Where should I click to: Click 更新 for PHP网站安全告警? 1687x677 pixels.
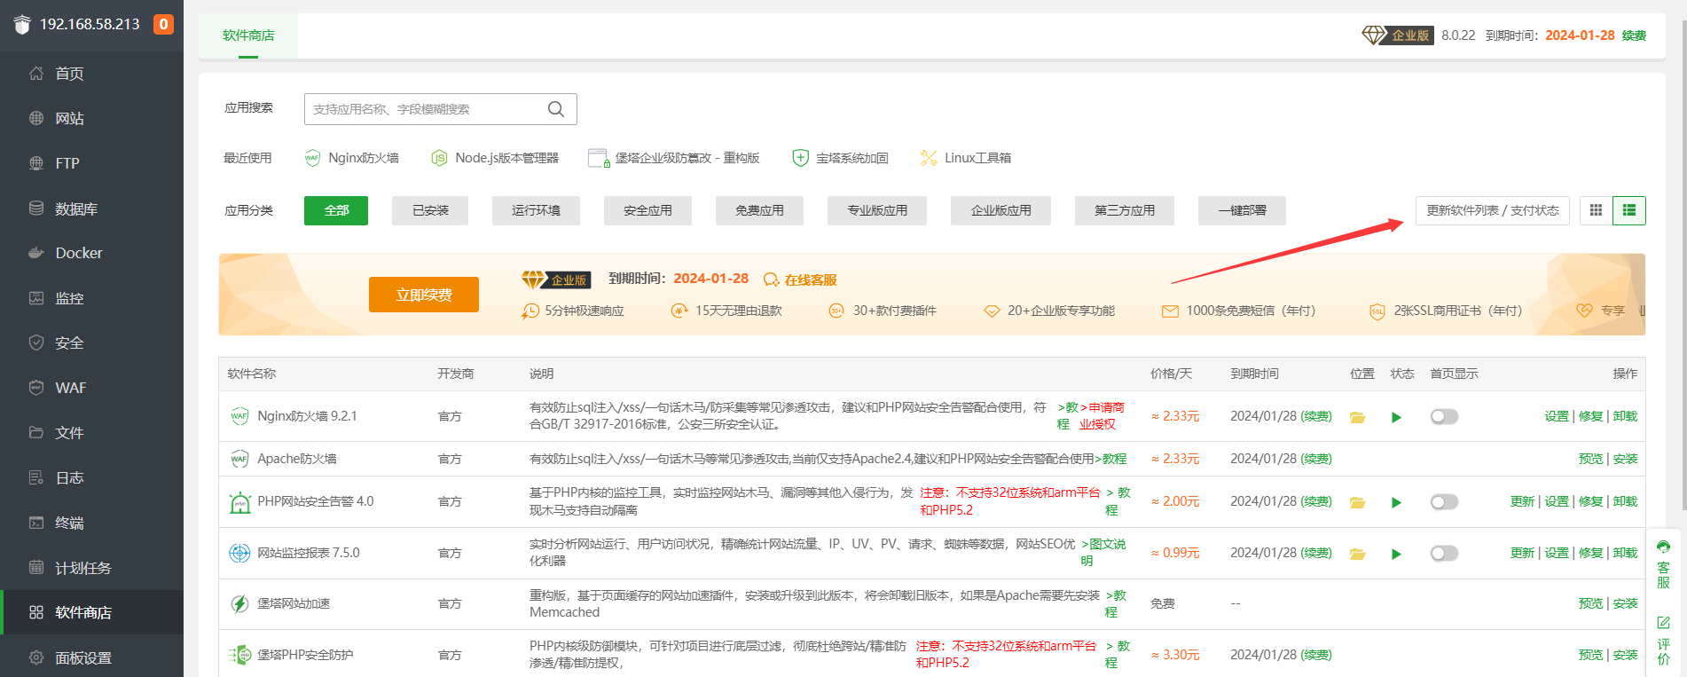1522,501
